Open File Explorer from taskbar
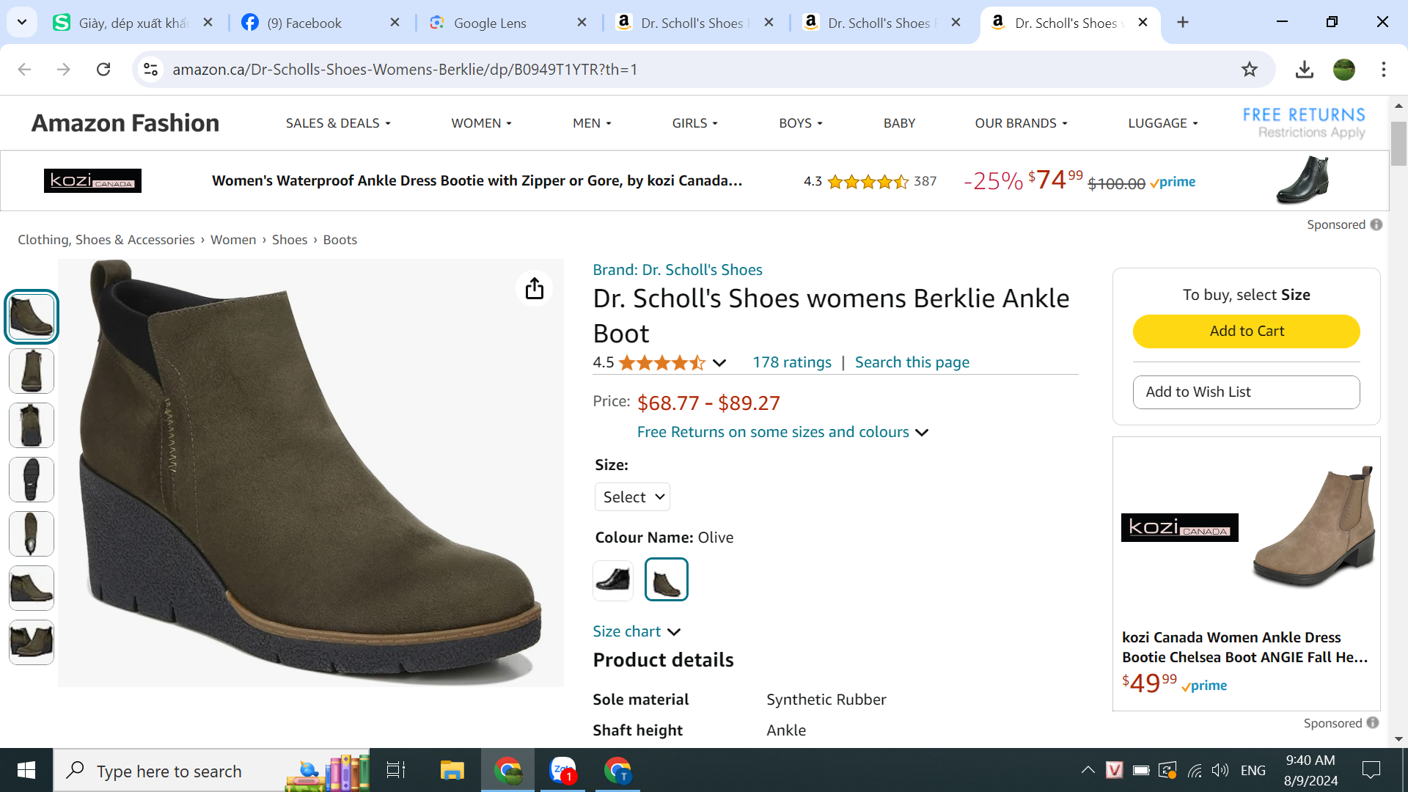This screenshot has width=1408, height=792. click(452, 770)
